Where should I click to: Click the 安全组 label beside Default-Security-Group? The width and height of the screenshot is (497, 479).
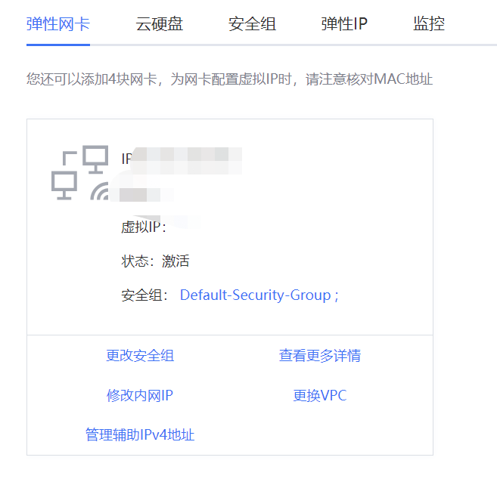pos(145,295)
